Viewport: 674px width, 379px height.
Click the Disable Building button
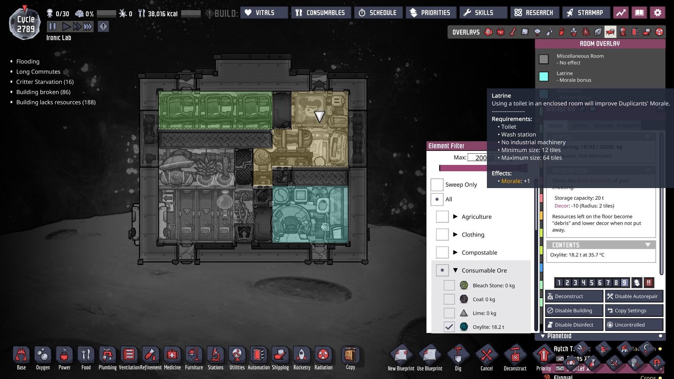[x=574, y=311]
